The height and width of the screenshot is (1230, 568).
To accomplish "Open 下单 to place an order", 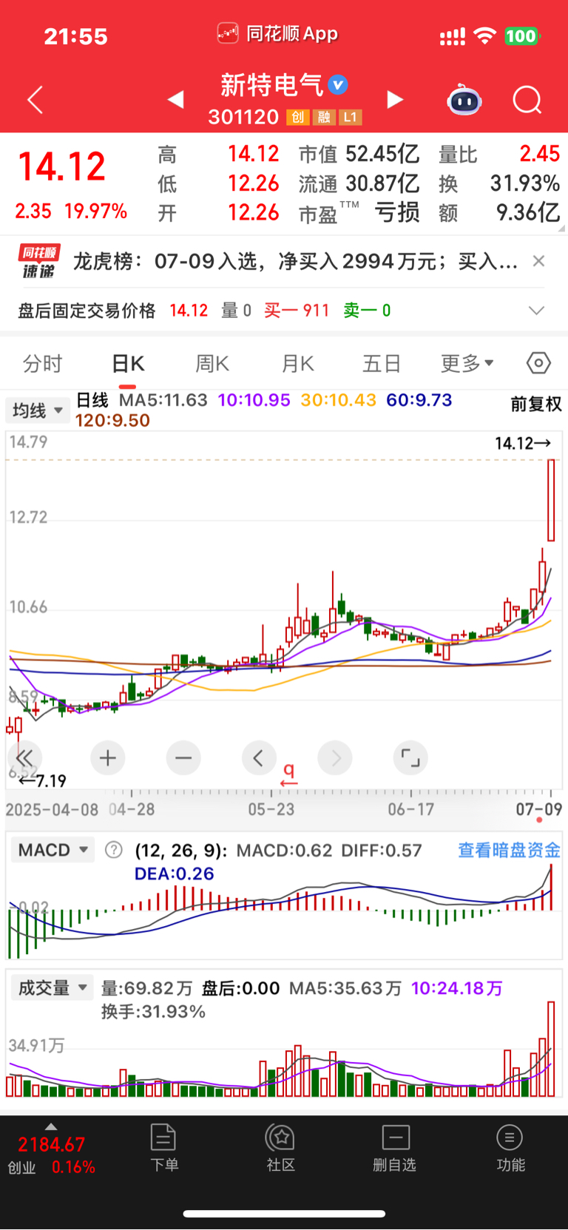I will (x=163, y=1148).
